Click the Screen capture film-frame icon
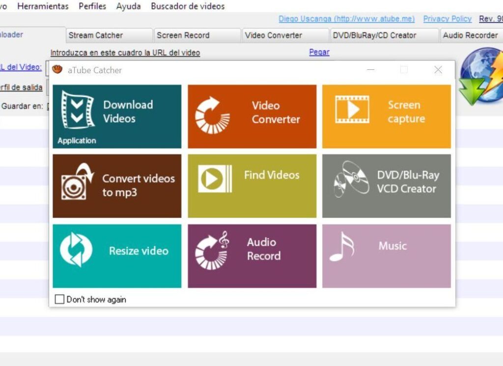This screenshot has width=503, height=366. (x=352, y=110)
